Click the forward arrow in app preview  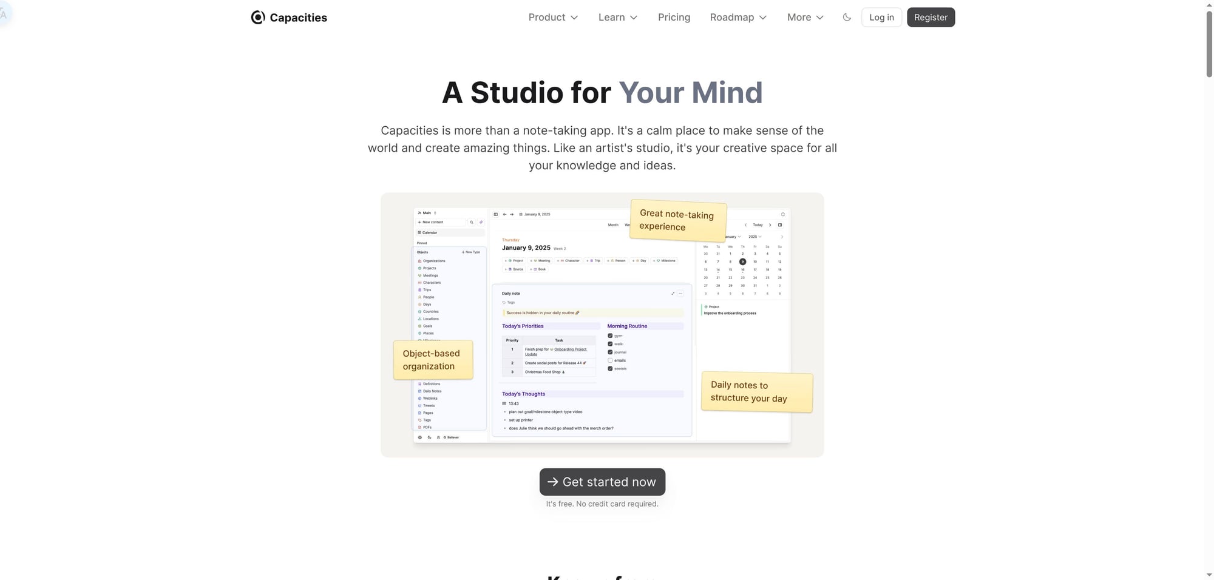(512, 214)
